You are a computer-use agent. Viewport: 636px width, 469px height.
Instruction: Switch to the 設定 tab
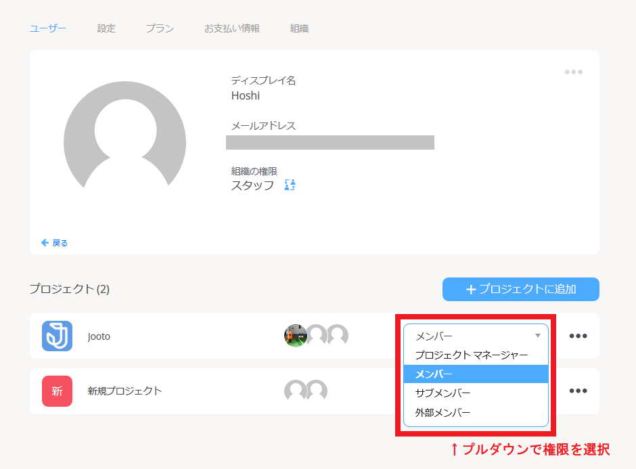click(106, 28)
